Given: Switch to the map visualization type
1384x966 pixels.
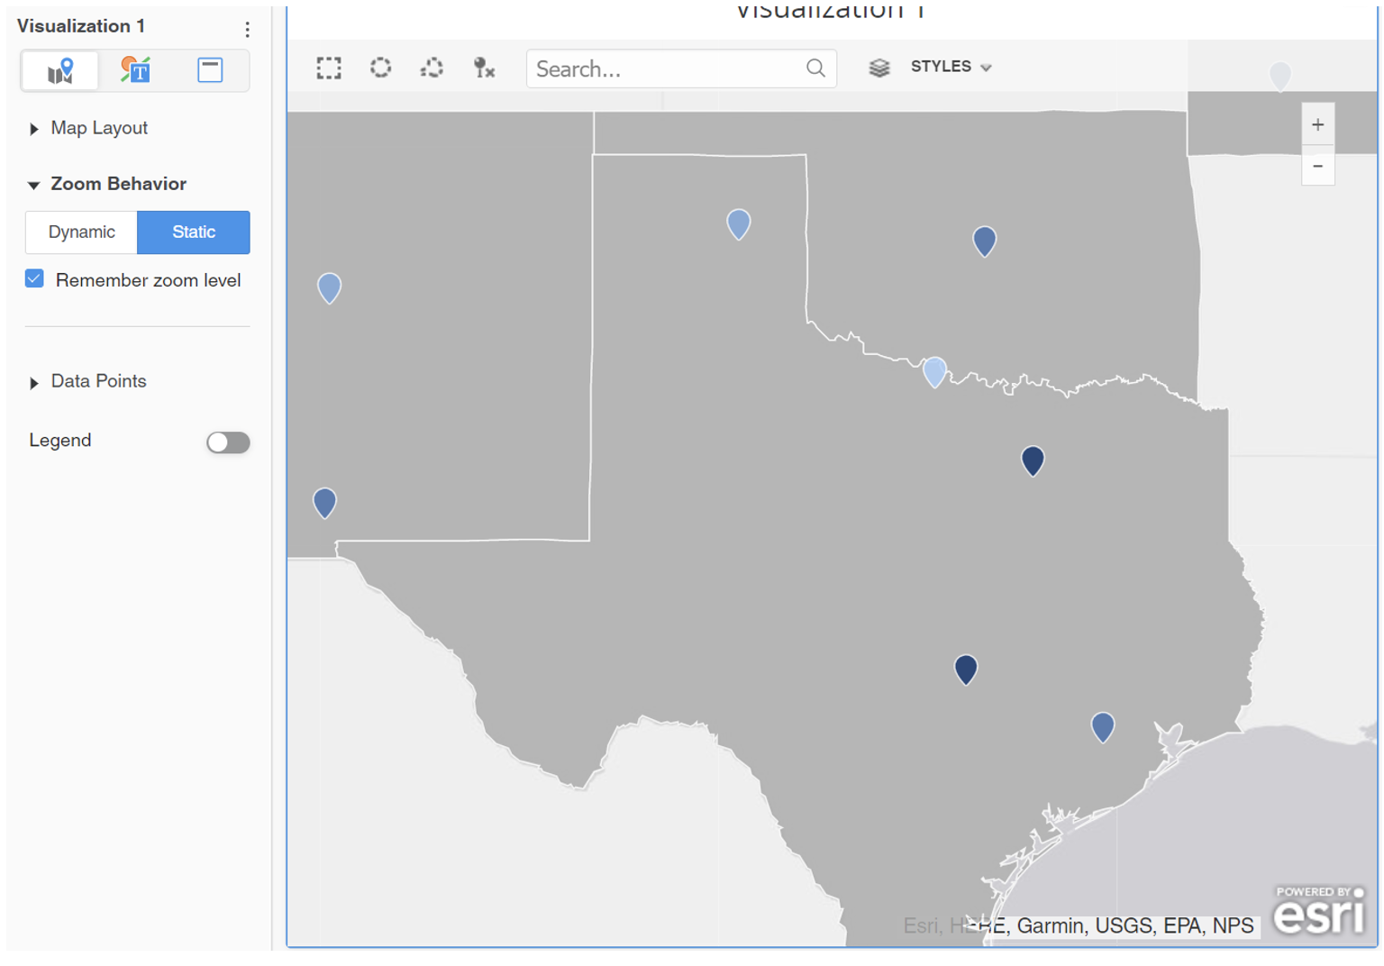Looking at the screenshot, I should [59, 70].
